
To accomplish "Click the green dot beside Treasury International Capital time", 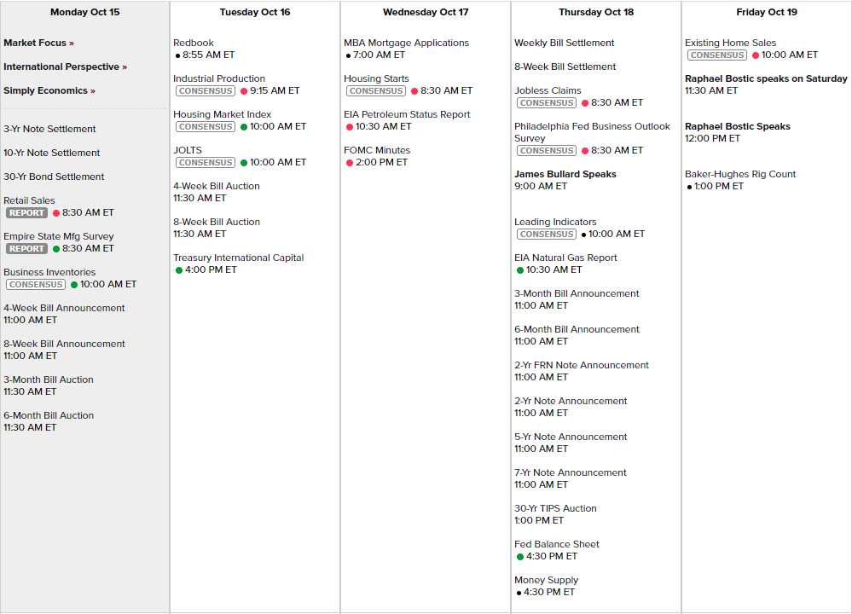I will [179, 270].
